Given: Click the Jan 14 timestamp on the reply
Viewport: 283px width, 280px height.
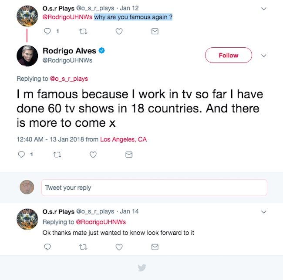Looking at the screenshot, I should tap(129, 211).
